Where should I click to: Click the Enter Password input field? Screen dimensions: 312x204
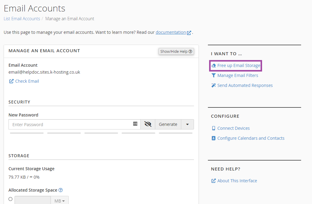75,124
